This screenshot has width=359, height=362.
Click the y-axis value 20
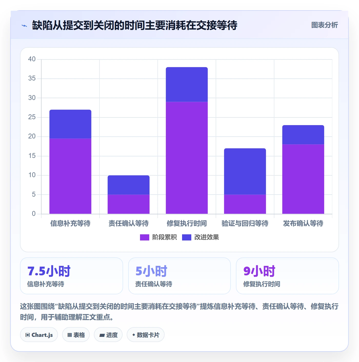point(32,136)
